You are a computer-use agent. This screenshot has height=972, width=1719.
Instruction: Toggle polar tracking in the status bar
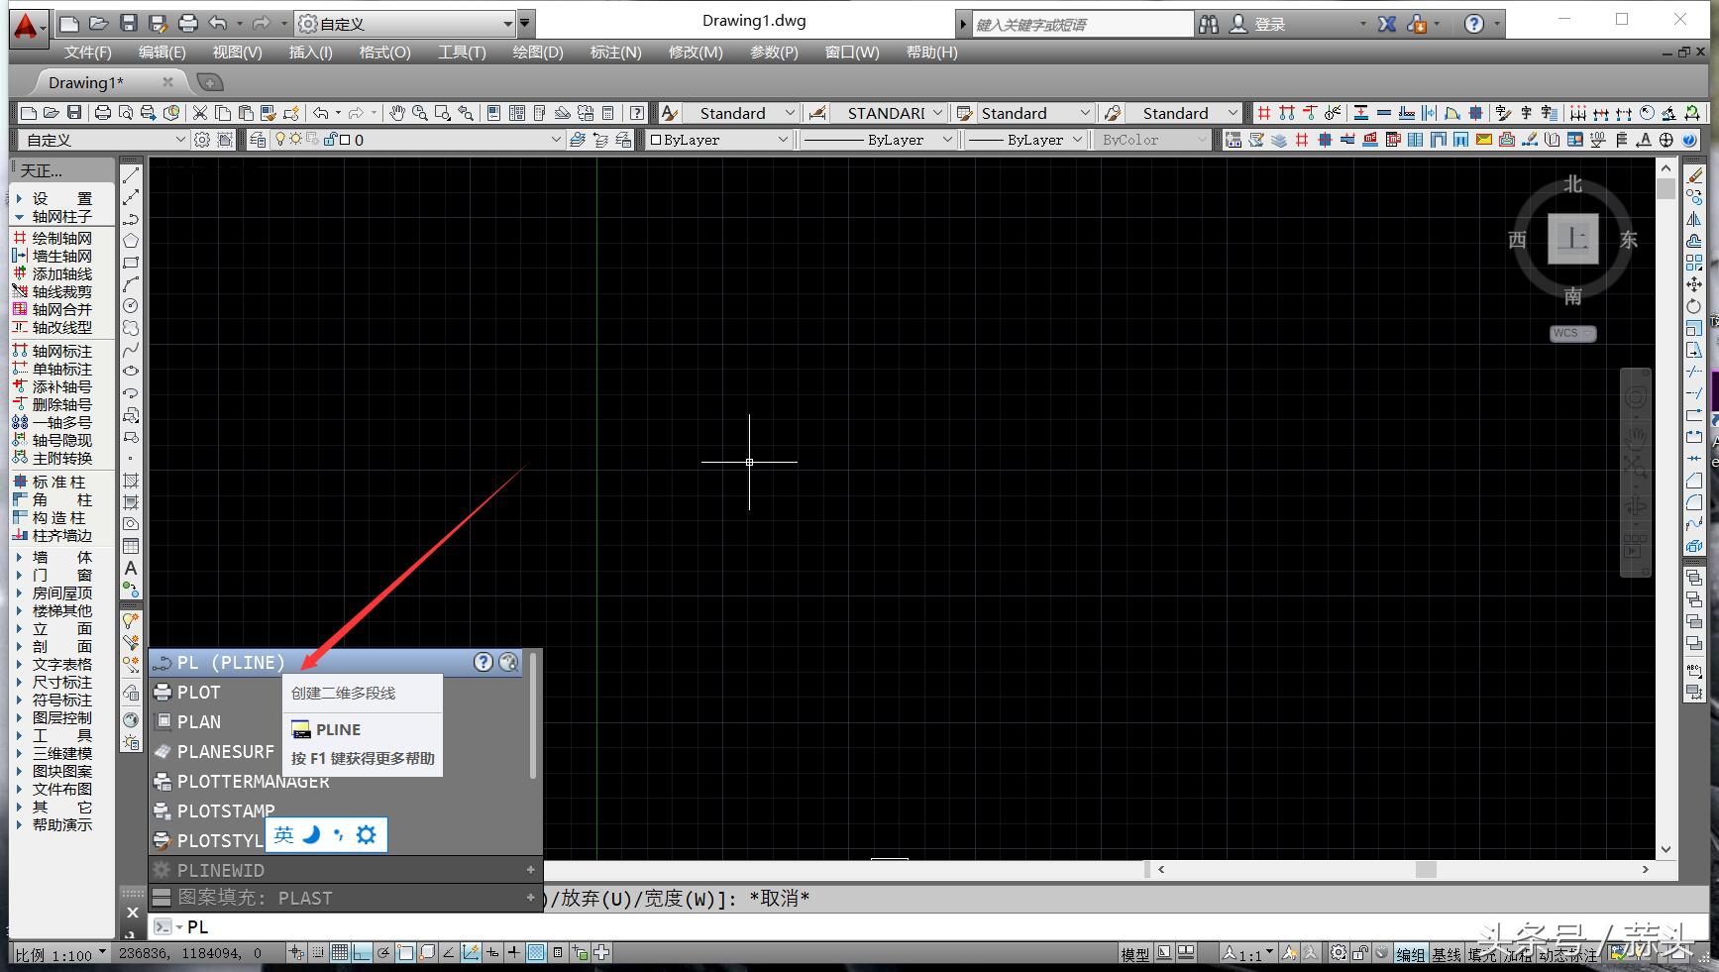pos(383,953)
